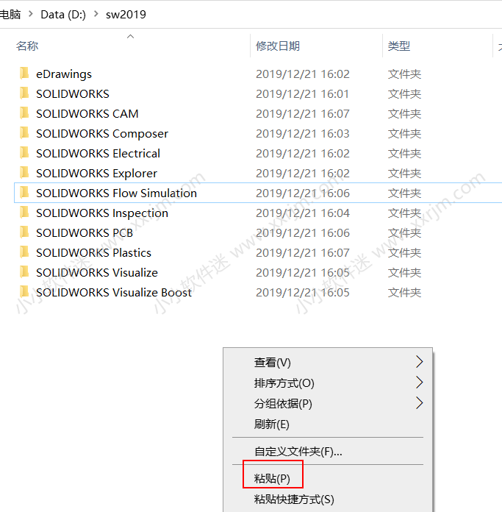The image size is (502, 512).
Task: Select the SOLIDWORKS folder name
Action: pyautogui.click(x=73, y=94)
